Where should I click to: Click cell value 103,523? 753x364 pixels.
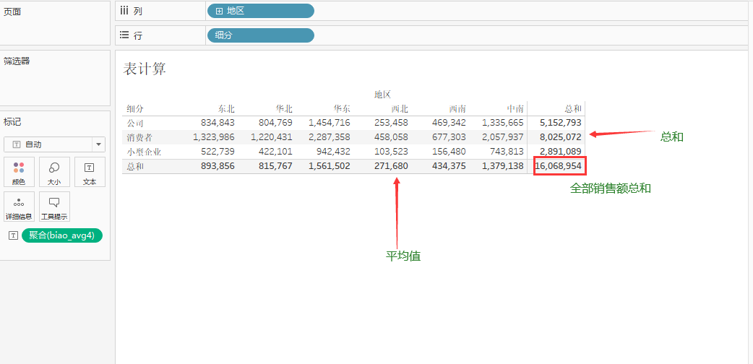coord(392,152)
